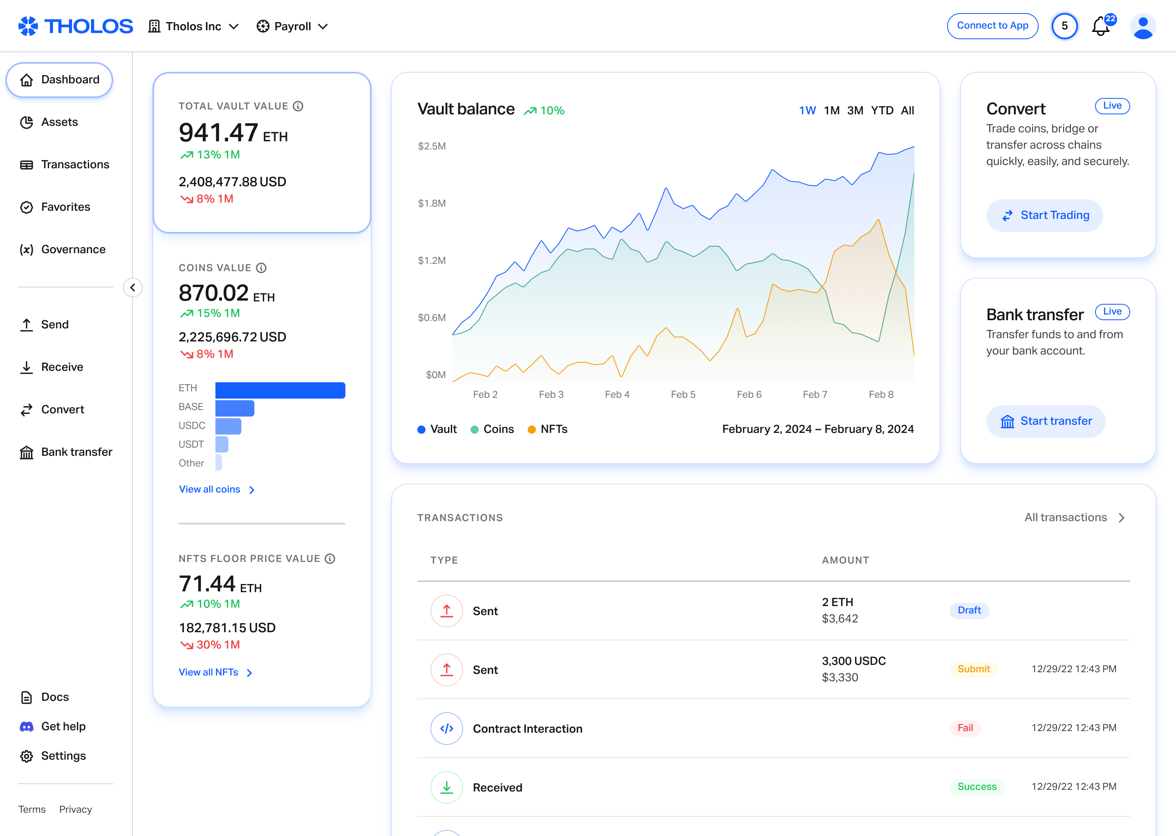Click the Start Trading button
The height and width of the screenshot is (836, 1176).
pyautogui.click(x=1045, y=215)
